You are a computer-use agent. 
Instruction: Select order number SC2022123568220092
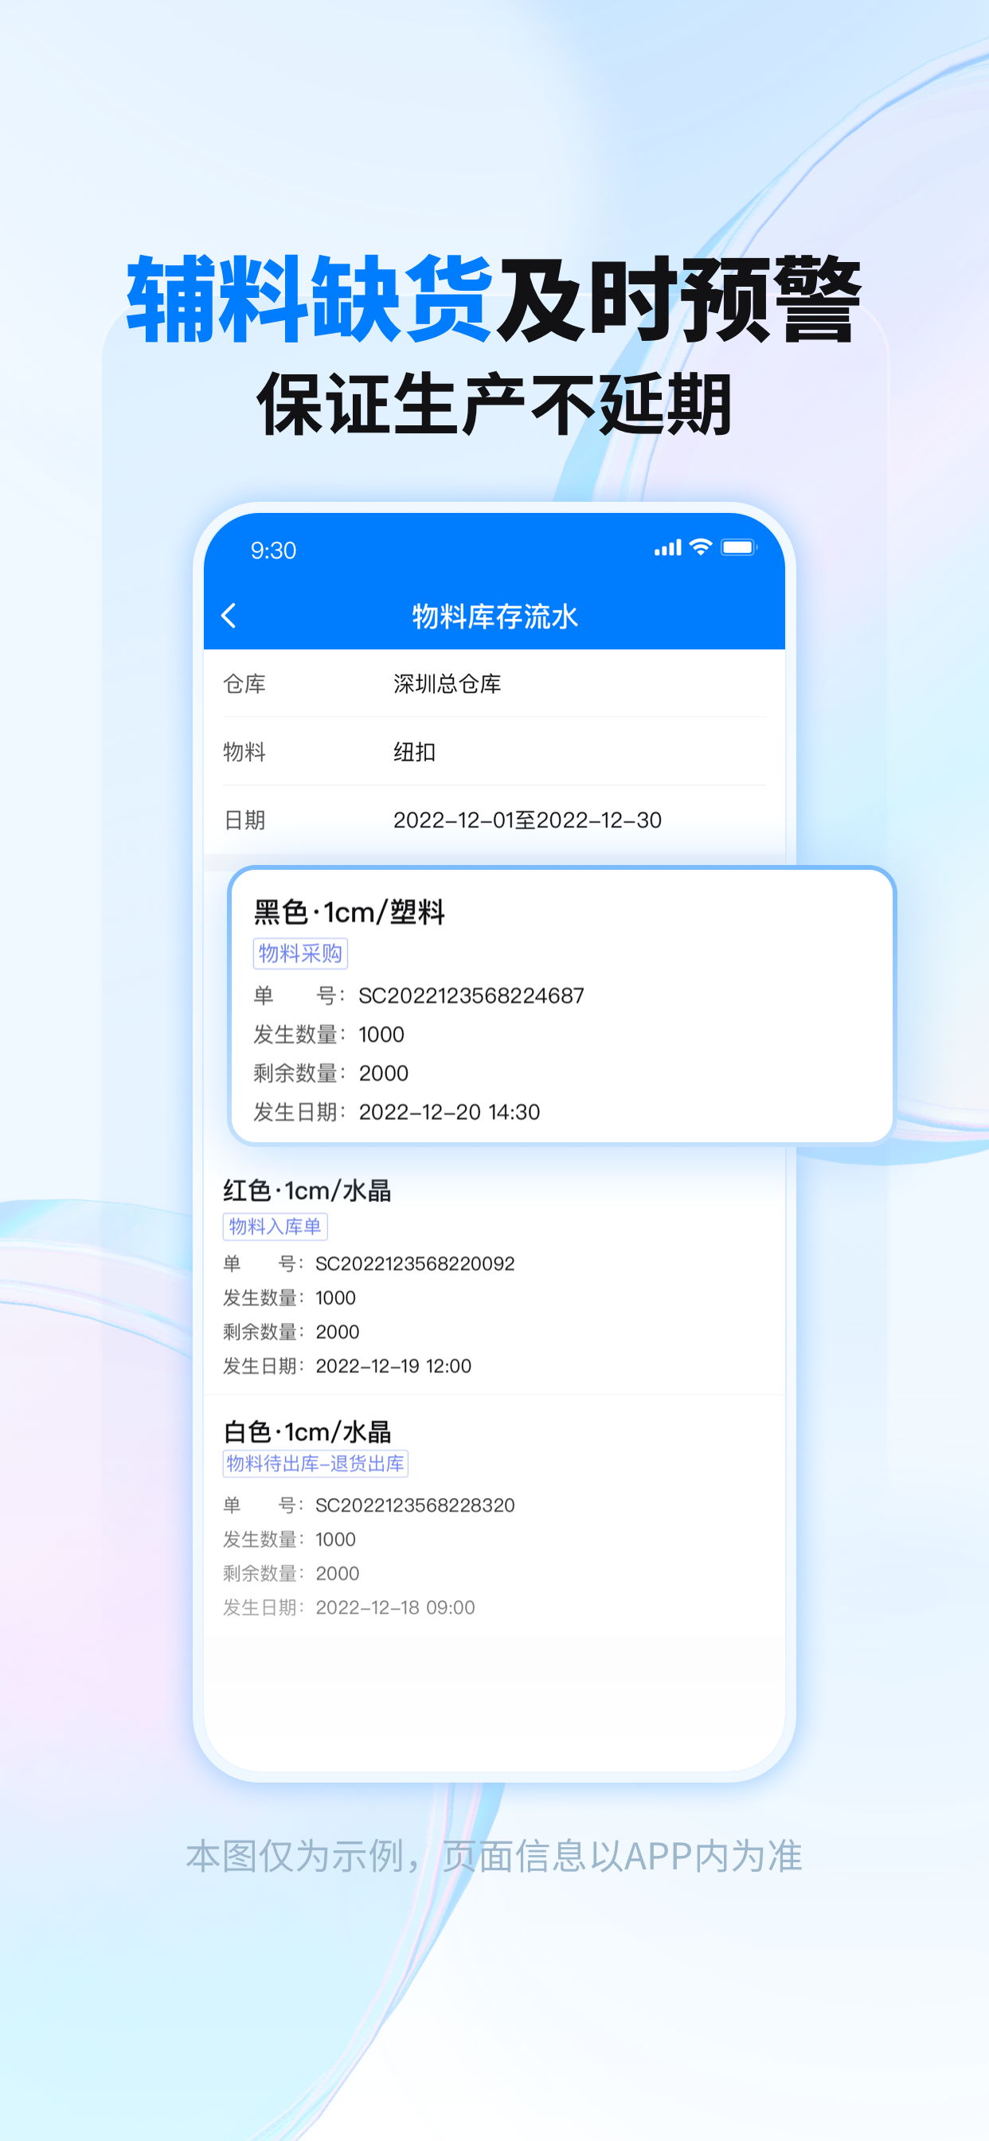click(415, 1263)
